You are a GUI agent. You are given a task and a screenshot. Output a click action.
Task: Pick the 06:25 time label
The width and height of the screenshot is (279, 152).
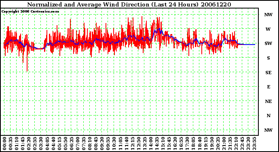pyautogui.click(x=71, y=143)
